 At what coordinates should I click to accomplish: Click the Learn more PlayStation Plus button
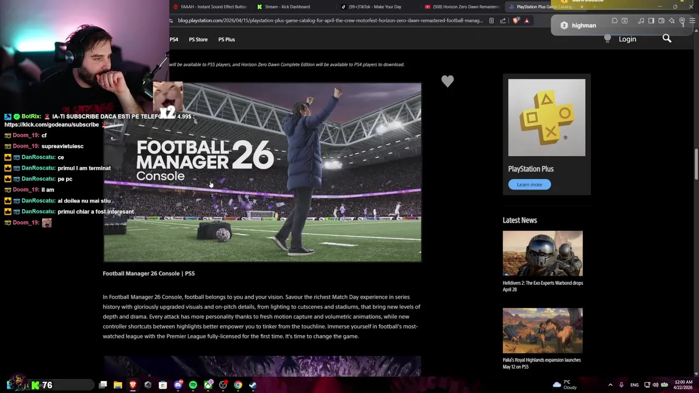[529, 184]
